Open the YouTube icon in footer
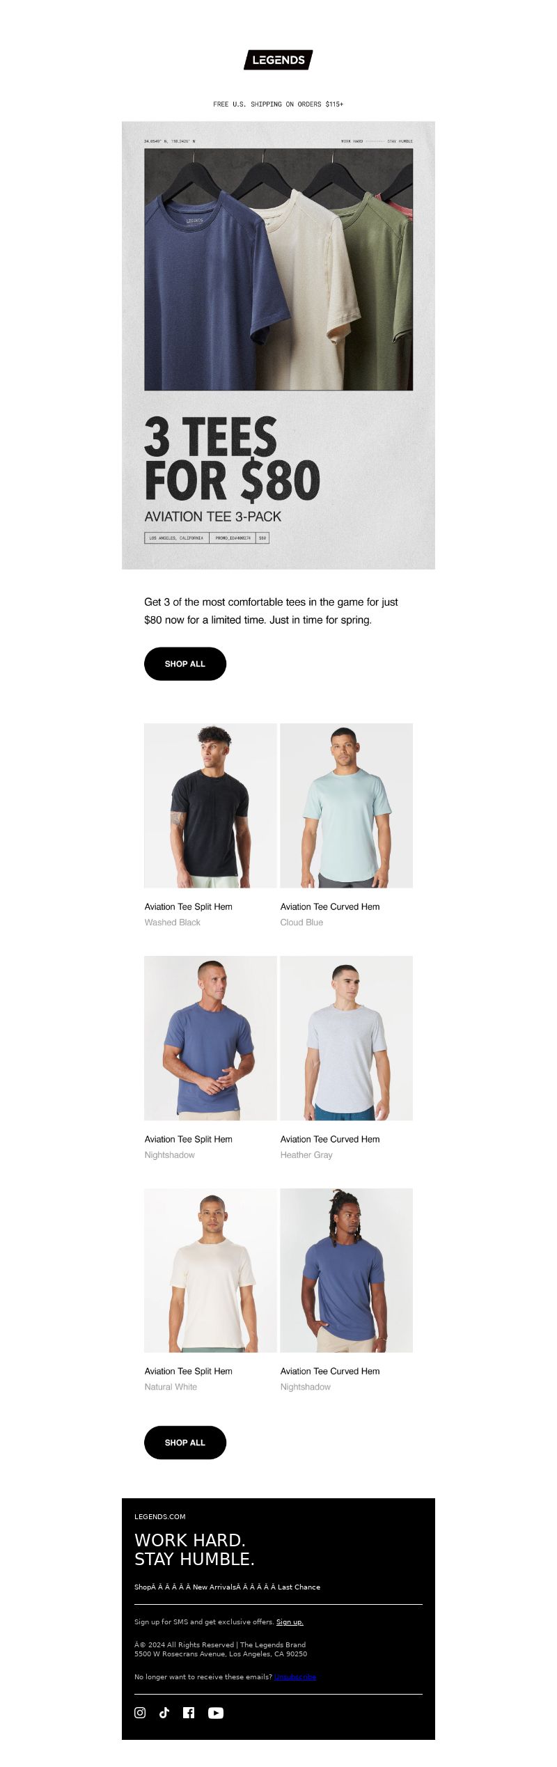557x1767 pixels. point(216,1713)
